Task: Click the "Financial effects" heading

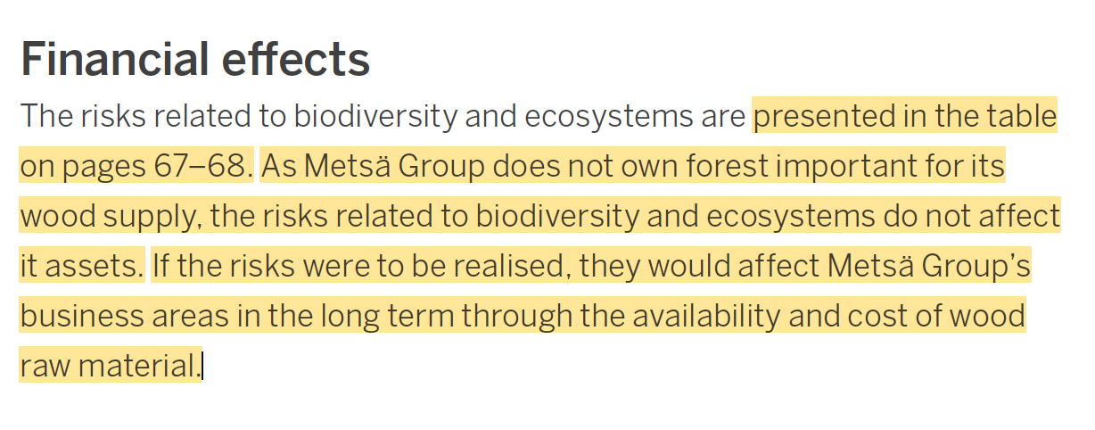Action: (x=194, y=59)
